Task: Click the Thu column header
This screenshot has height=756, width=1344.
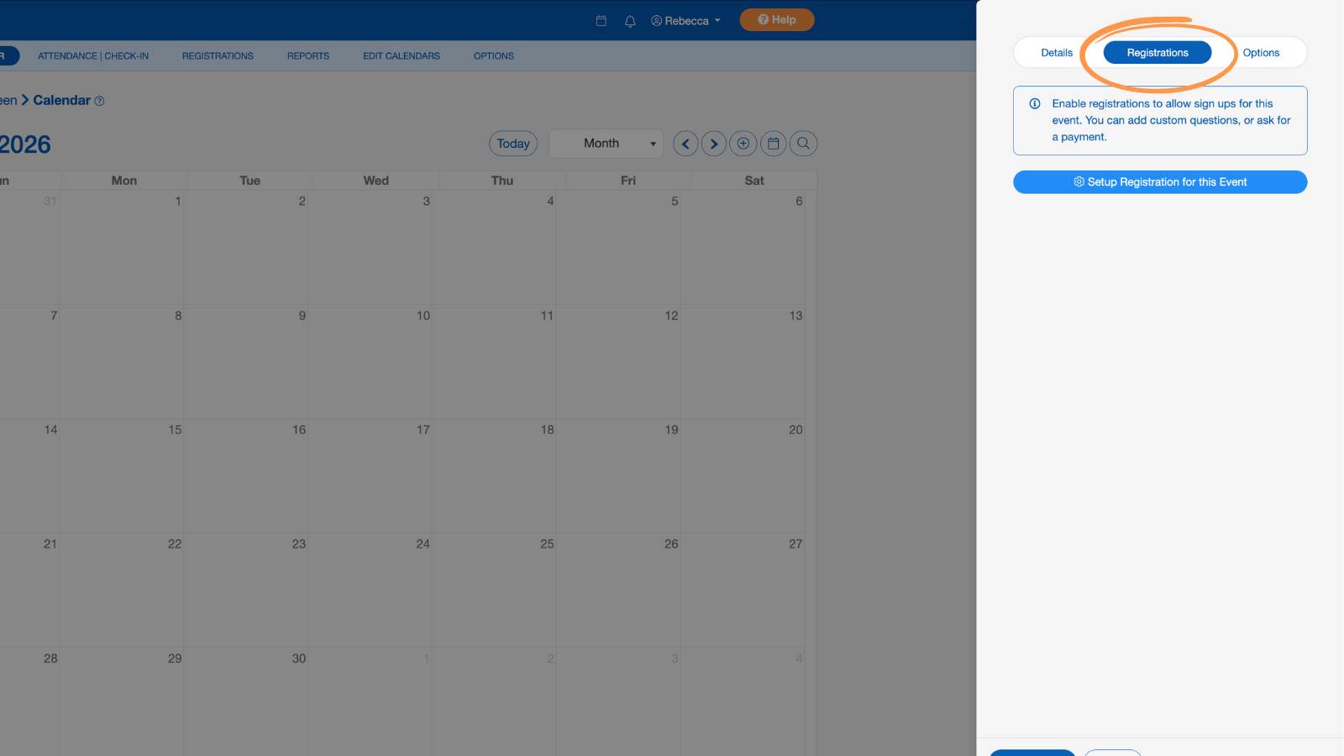Action: 502,181
